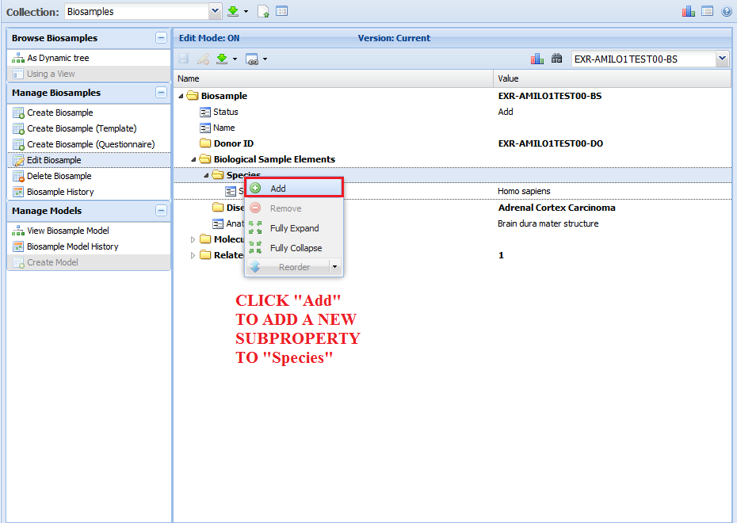Open the EXR-AMILO1TEST00-BS document dropdown
The height and width of the screenshot is (523, 737).
coord(721,59)
